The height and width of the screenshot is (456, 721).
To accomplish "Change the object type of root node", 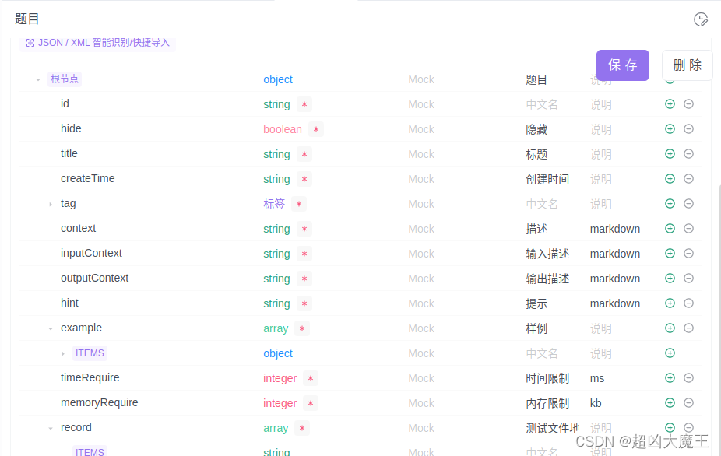I will coord(278,79).
